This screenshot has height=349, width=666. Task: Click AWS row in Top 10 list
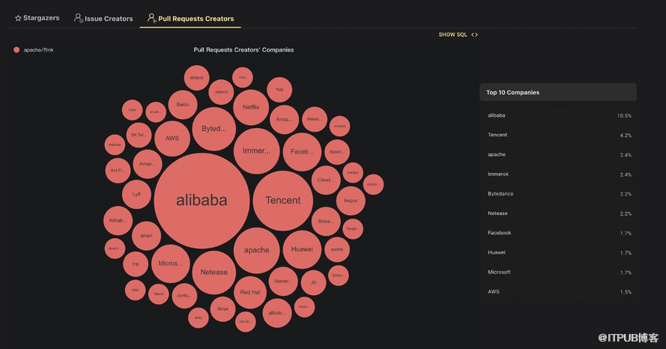[558, 291]
